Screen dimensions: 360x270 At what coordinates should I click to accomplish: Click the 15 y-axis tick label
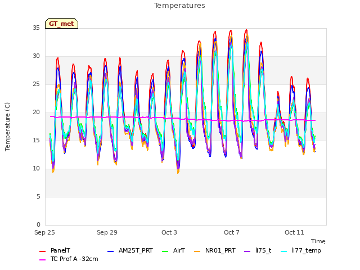pos(36,141)
